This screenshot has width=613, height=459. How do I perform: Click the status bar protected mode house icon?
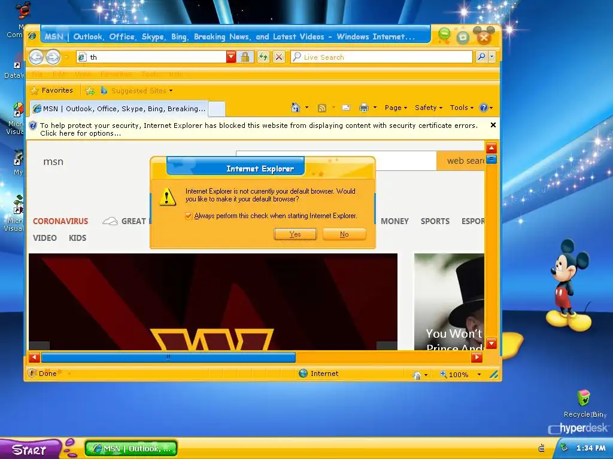[x=417, y=375]
